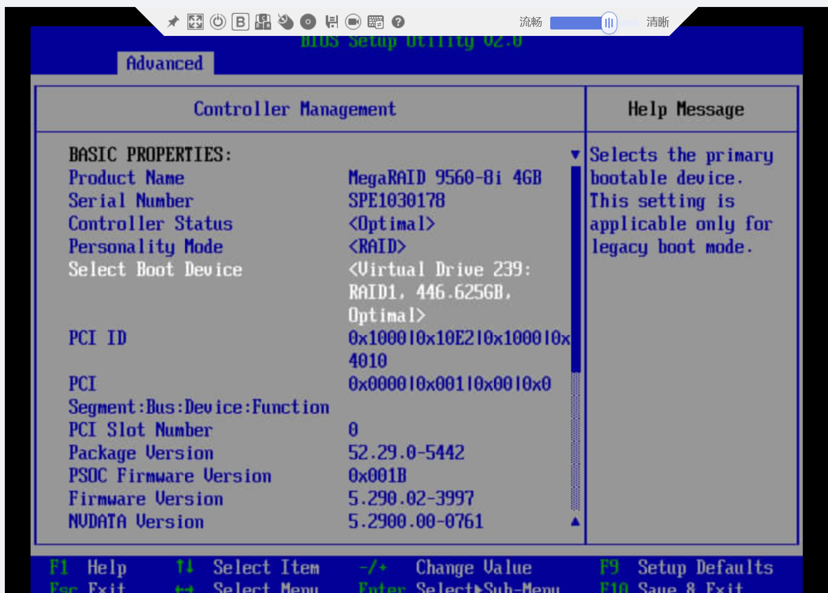Select the Advanced tab
The image size is (828, 593).
[165, 63]
